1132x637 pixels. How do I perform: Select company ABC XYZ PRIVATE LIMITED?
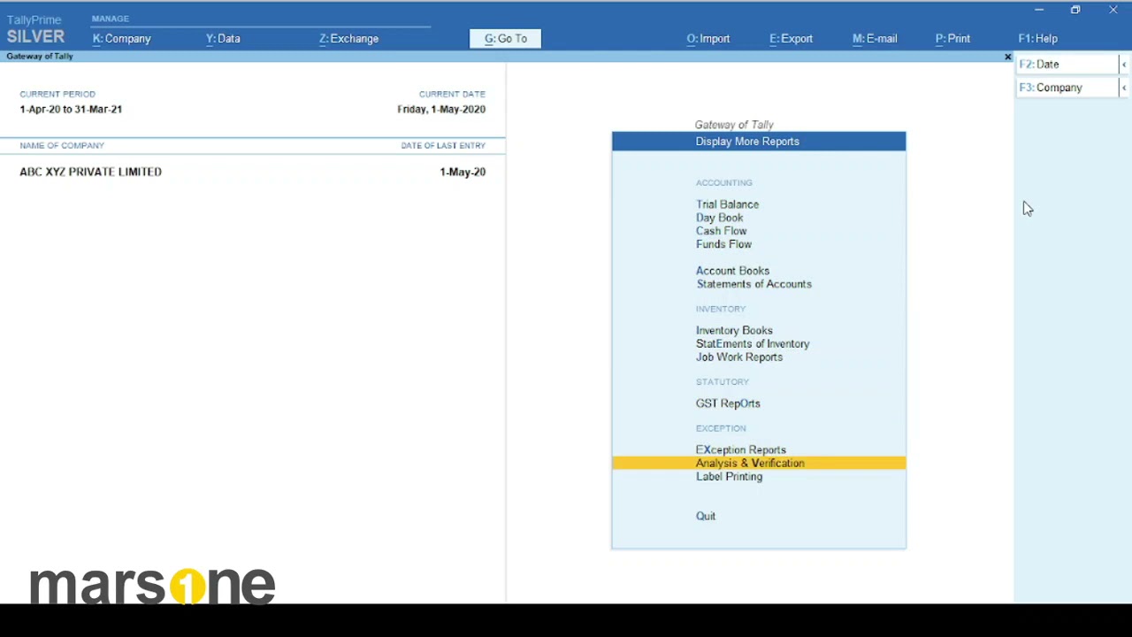[90, 172]
